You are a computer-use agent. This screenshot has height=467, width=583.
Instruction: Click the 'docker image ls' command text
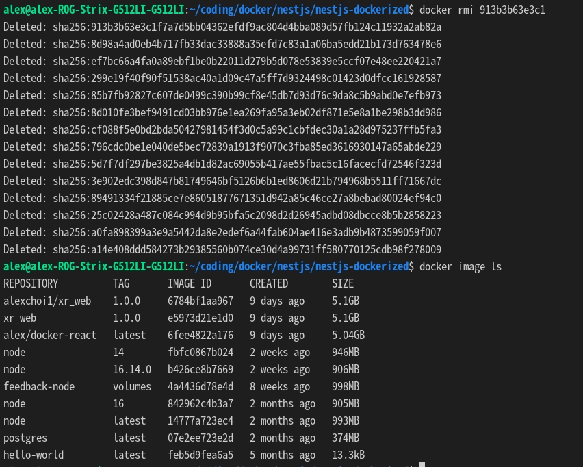tap(461, 267)
